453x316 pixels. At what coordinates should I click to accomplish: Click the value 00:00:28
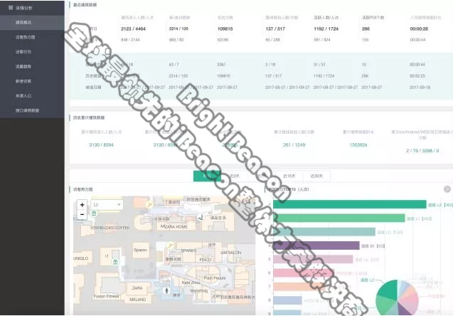tap(419, 28)
